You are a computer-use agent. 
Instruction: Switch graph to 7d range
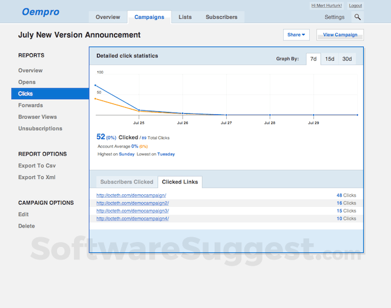(x=313, y=59)
